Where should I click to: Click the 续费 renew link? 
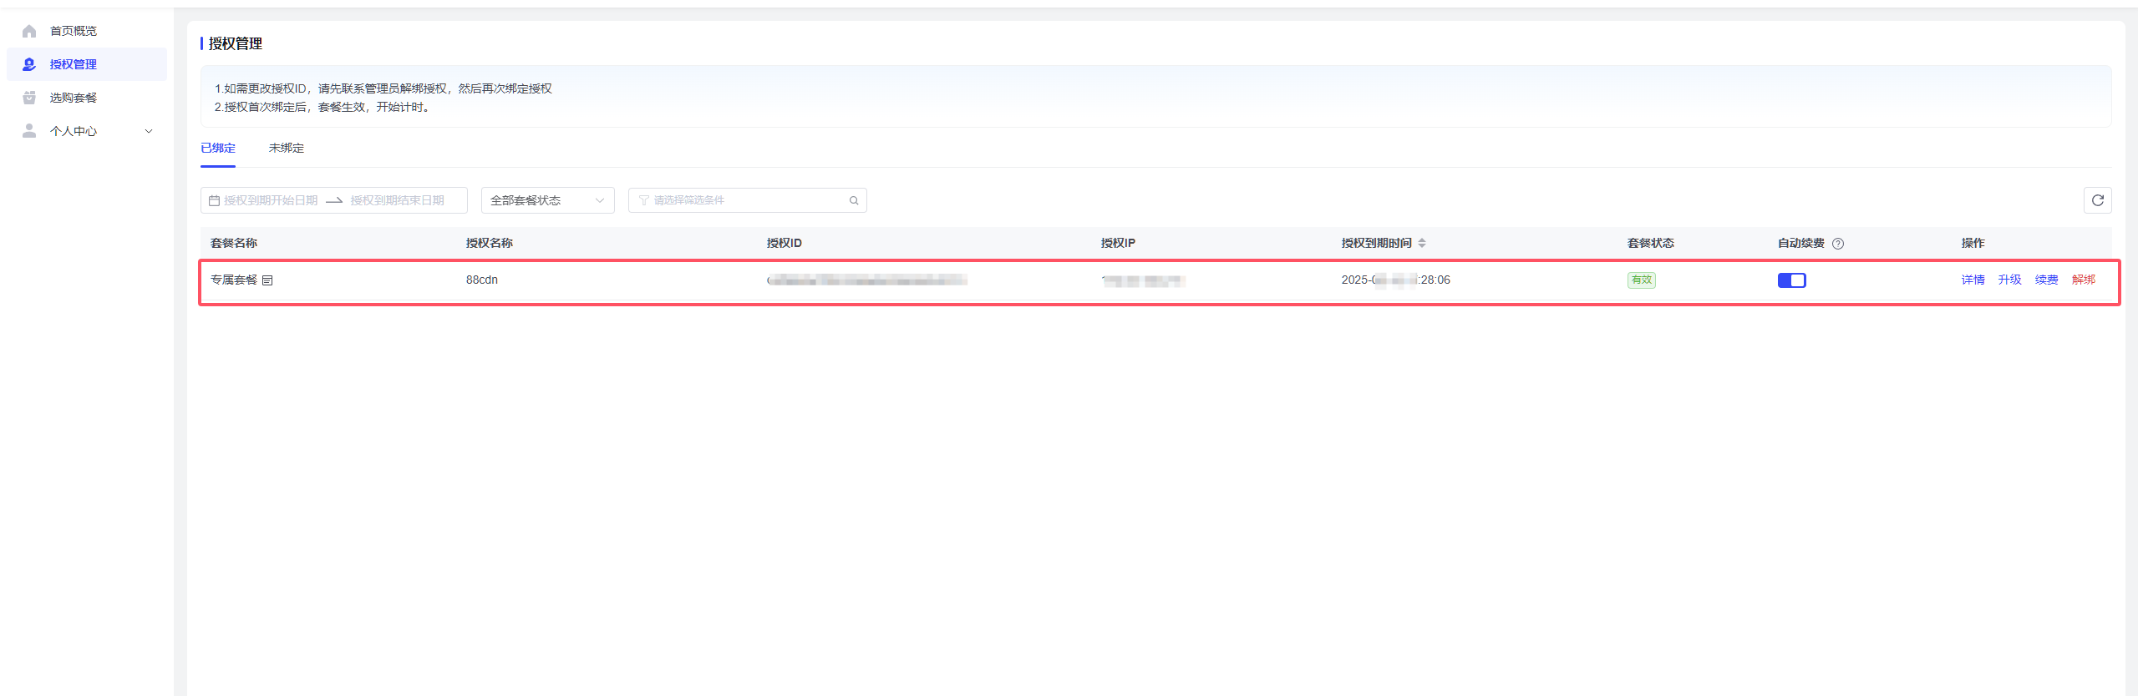coord(2046,280)
